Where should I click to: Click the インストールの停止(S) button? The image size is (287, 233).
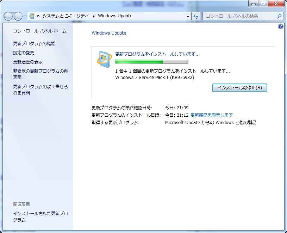239,88
